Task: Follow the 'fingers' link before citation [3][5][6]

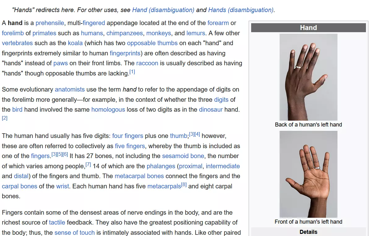Action: [40, 156]
